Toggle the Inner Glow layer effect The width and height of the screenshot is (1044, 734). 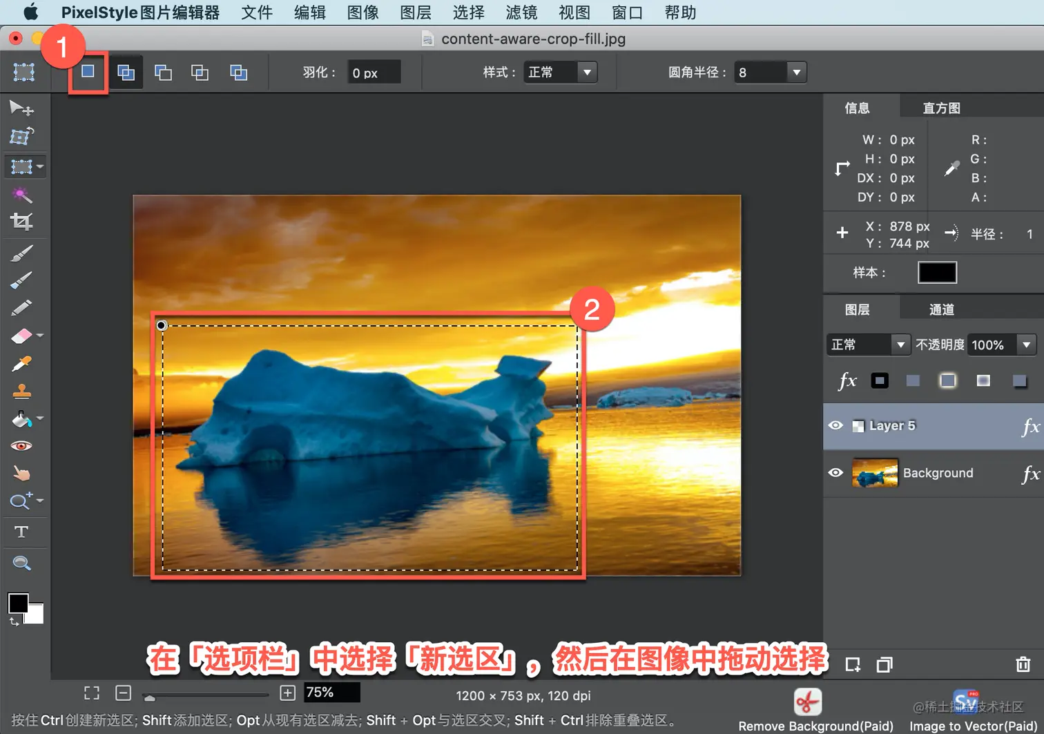[x=983, y=380]
